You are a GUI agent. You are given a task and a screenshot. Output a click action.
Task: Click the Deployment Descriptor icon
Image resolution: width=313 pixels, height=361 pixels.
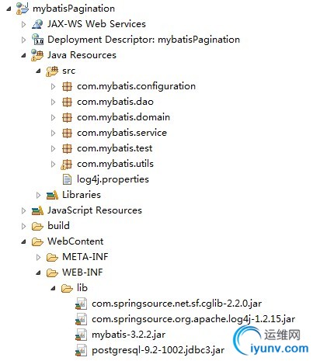click(x=37, y=40)
